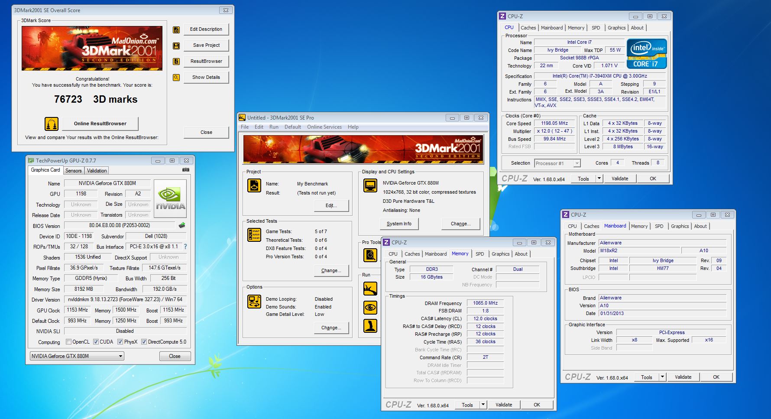
Task: Click the Save Project button
Action: pos(206,45)
